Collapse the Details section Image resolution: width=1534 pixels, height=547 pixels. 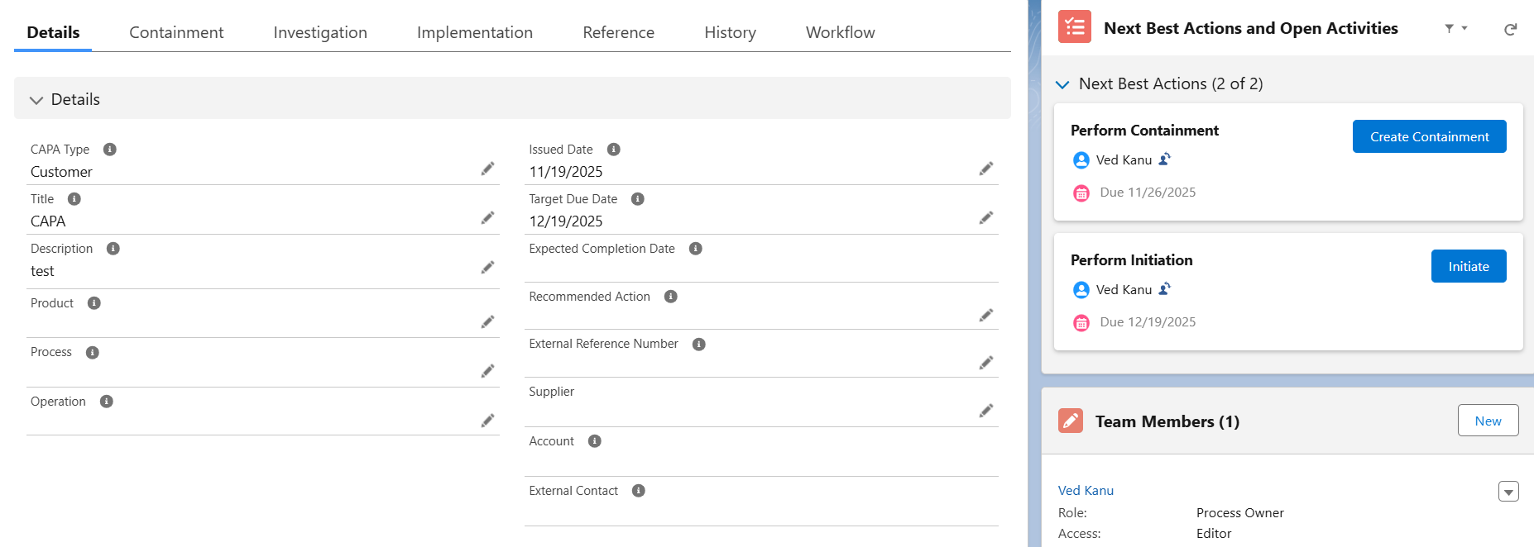click(x=36, y=100)
